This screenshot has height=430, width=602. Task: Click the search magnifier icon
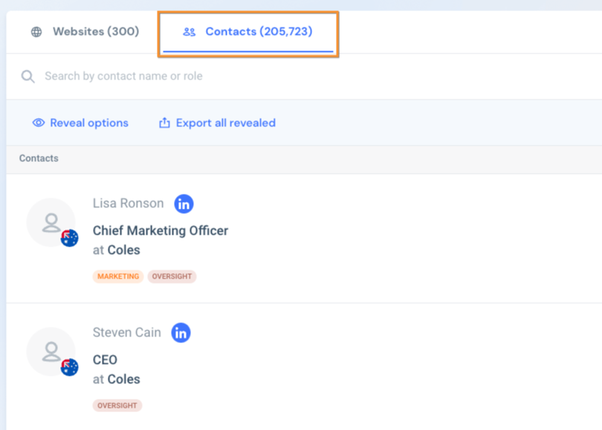[28, 76]
